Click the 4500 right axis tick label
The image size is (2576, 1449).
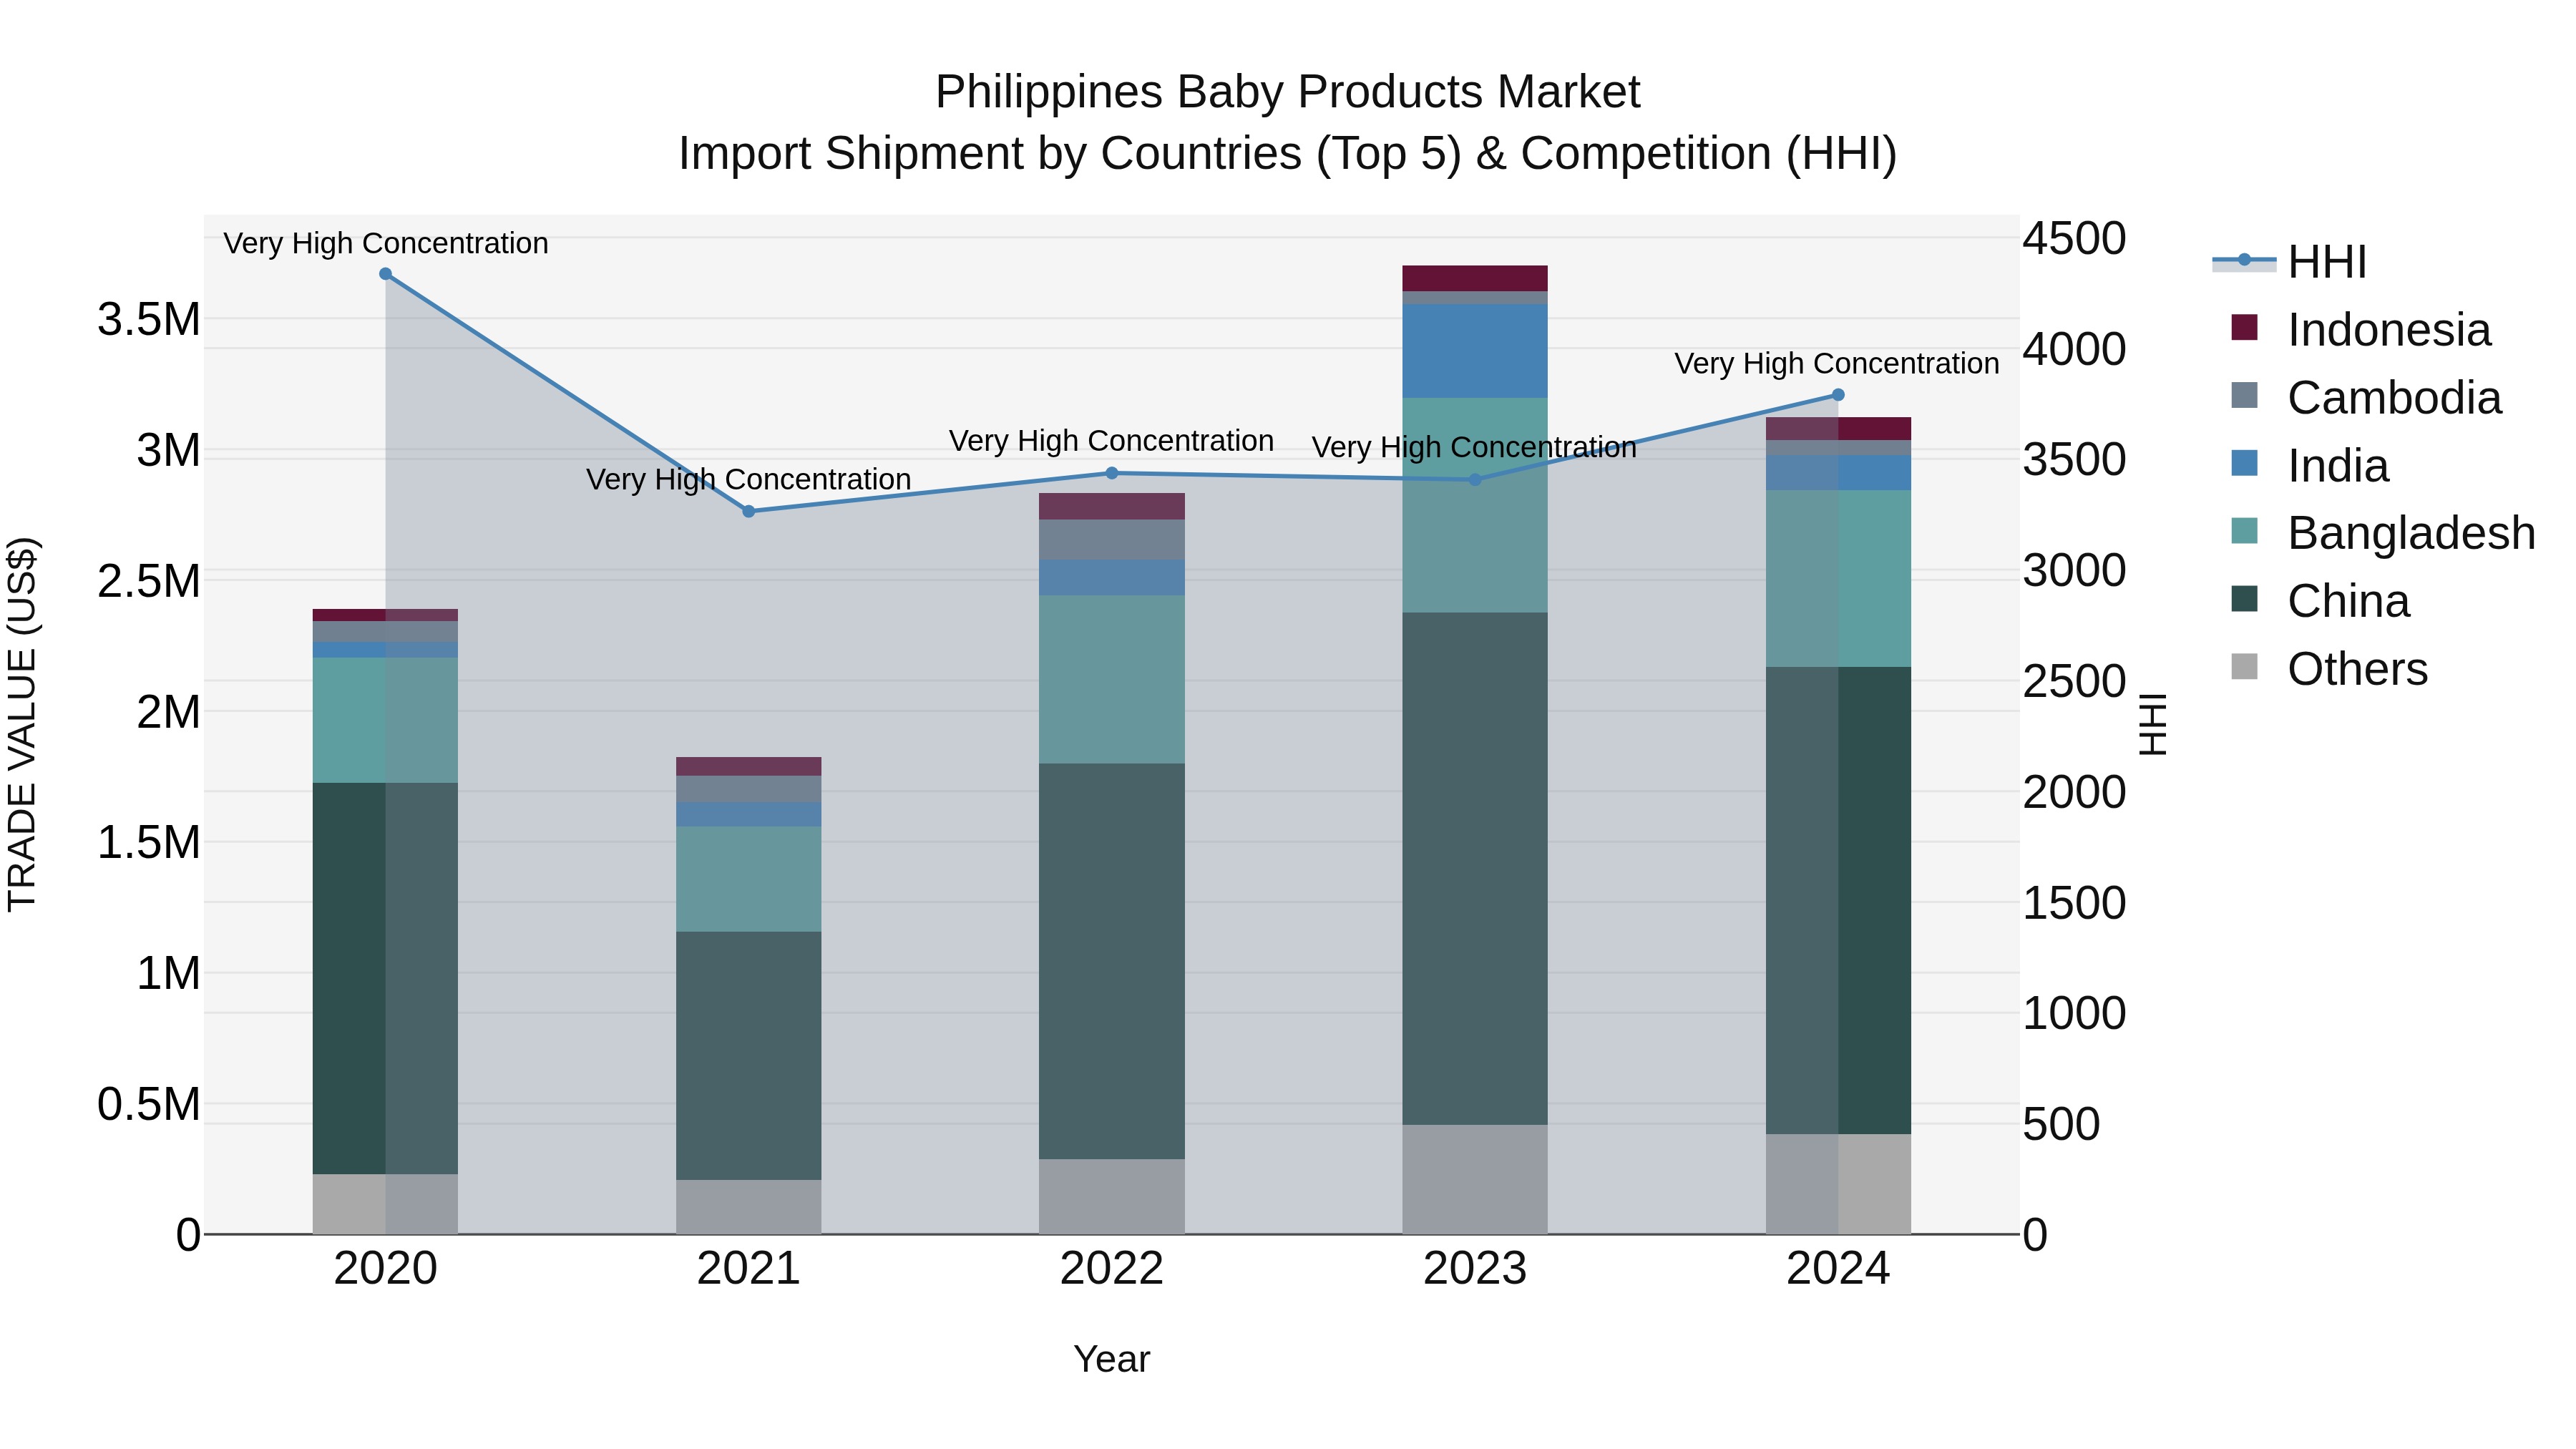(x=2074, y=239)
